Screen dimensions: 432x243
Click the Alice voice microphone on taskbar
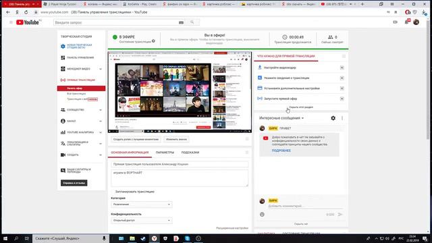pyautogui.click(x=104, y=238)
